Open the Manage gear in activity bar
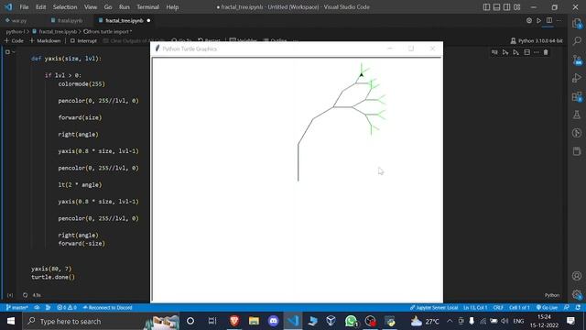Image resolution: width=586 pixels, height=330 pixels. pyautogui.click(x=577, y=294)
